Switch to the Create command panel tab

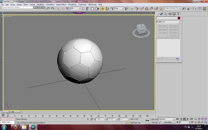tap(157, 14)
